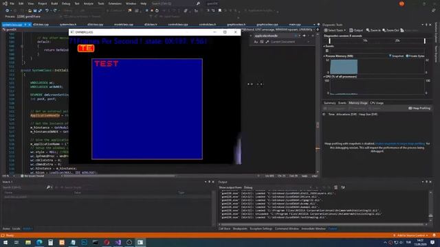Stop debugging with the red square

152,11
